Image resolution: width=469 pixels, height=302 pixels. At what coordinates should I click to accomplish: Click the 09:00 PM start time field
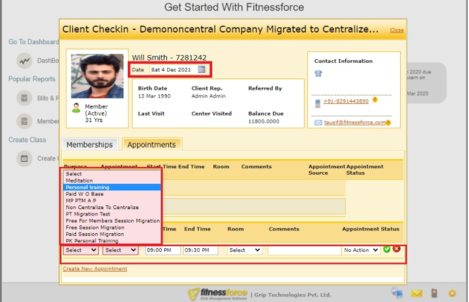[x=162, y=250]
